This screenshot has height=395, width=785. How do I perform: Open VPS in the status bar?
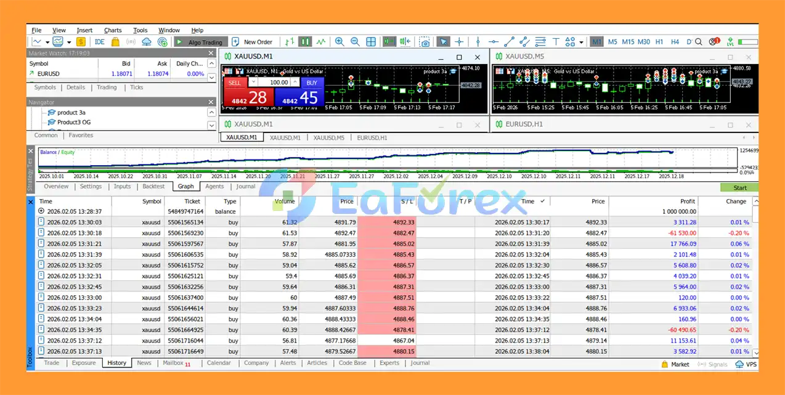pos(746,364)
